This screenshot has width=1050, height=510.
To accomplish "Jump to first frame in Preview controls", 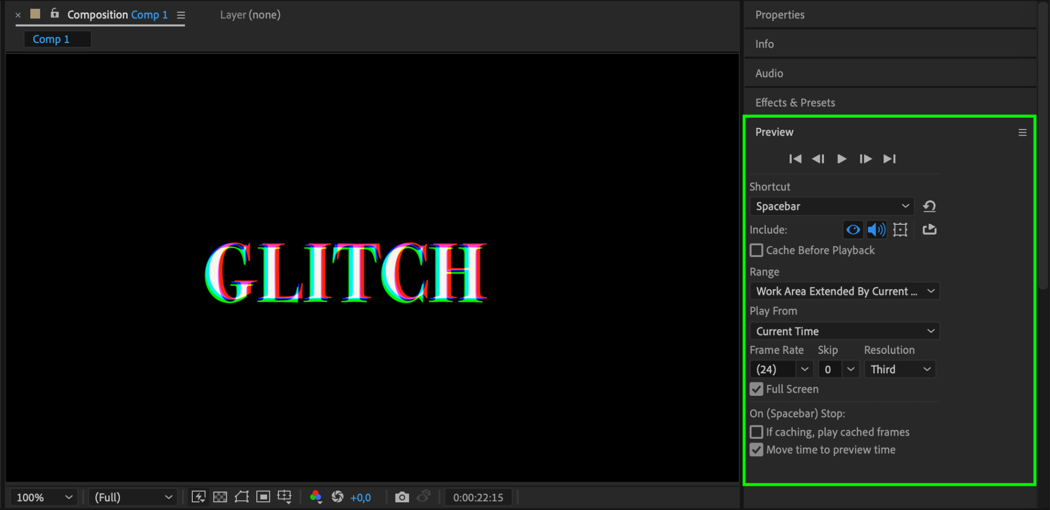I will pos(795,159).
